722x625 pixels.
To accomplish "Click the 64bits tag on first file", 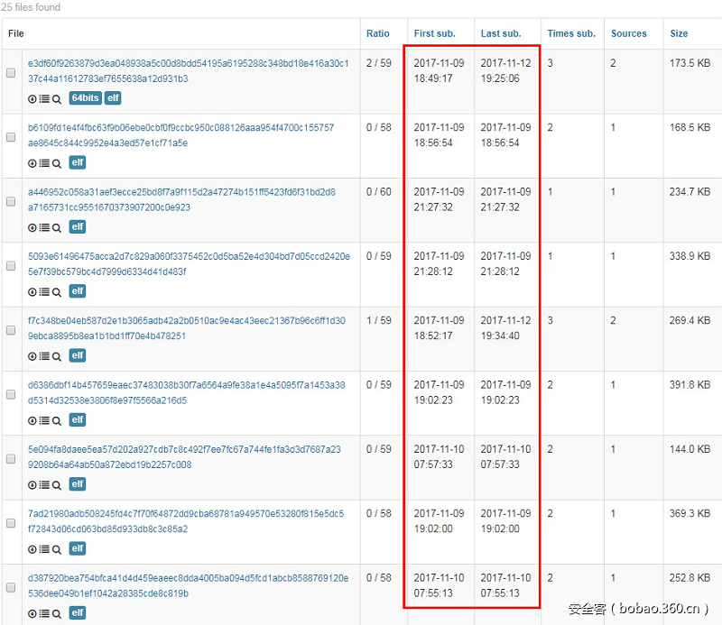I will [x=85, y=98].
